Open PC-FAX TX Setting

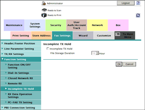21,102
